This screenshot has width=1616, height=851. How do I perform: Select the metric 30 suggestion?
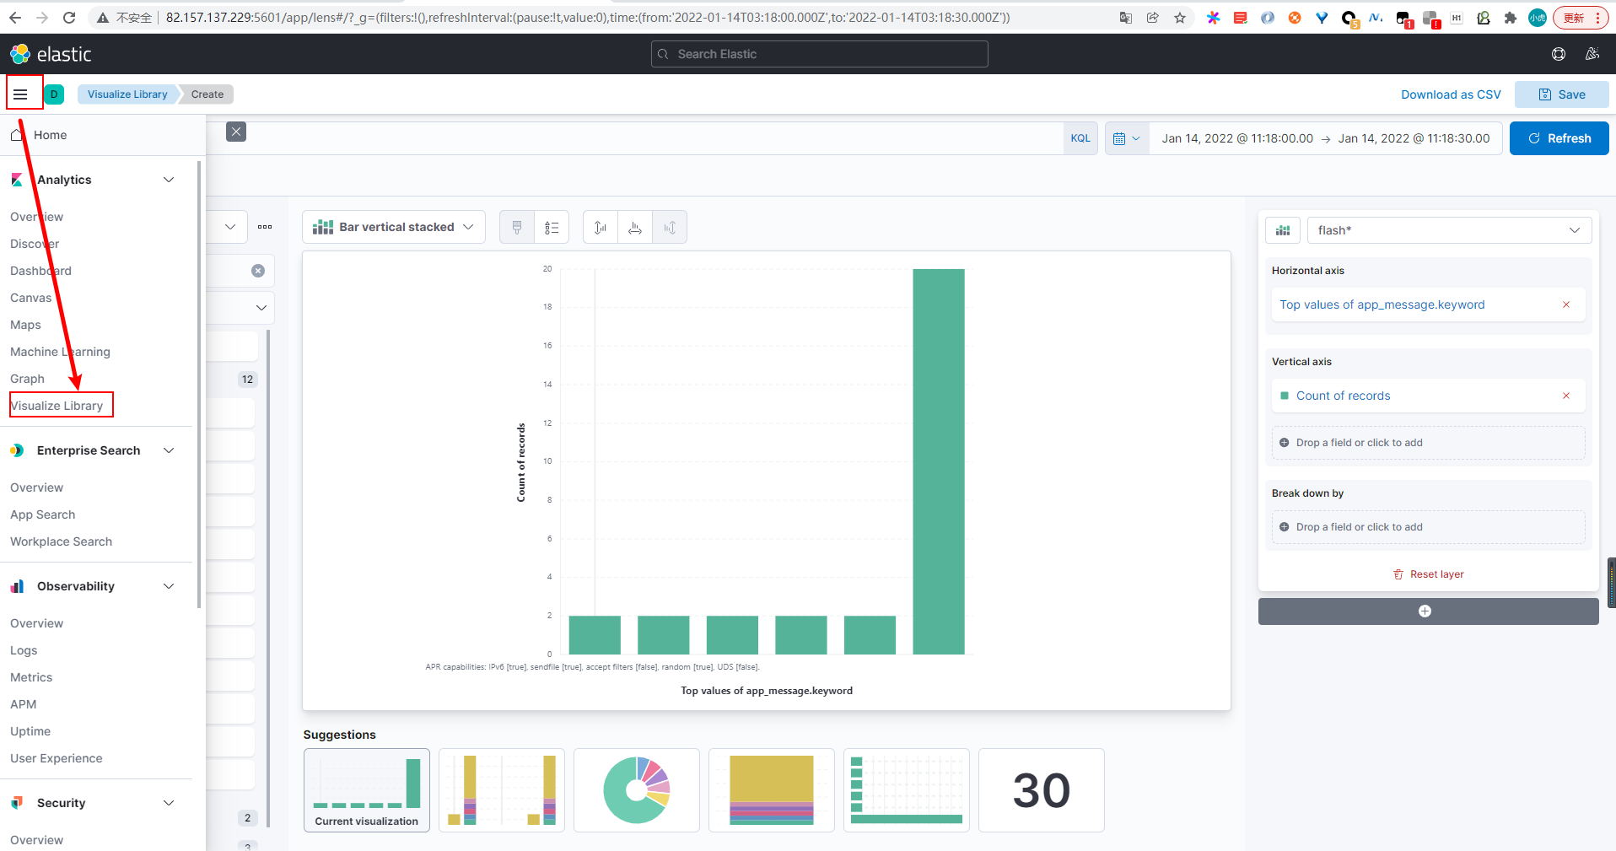pos(1042,790)
